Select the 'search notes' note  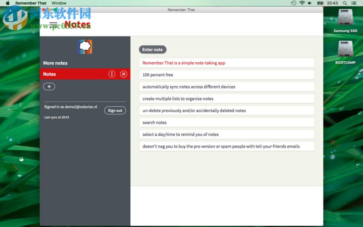tap(226, 123)
